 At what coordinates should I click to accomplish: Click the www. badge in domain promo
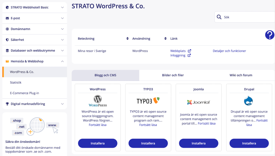(x=52, y=125)
